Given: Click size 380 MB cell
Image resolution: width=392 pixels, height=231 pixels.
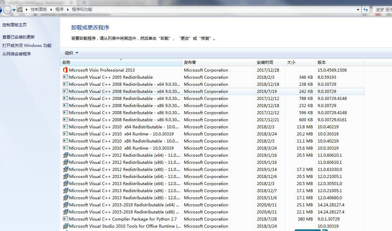Looking at the screenshot, I should pos(305,219).
